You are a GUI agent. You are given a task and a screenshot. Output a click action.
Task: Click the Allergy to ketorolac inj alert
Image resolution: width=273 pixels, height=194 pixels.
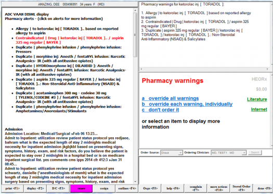click(x=67, y=31)
